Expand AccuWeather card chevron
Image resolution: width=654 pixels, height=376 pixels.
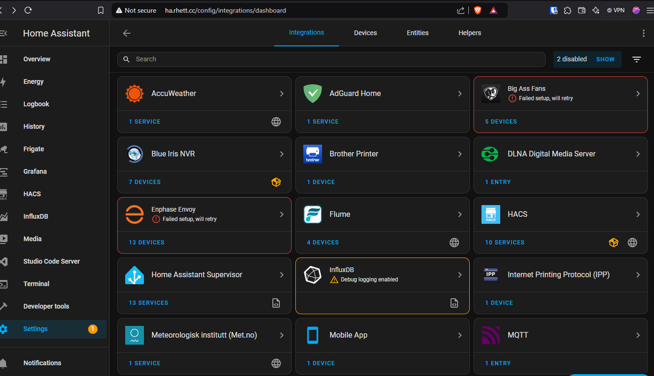[282, 94]
